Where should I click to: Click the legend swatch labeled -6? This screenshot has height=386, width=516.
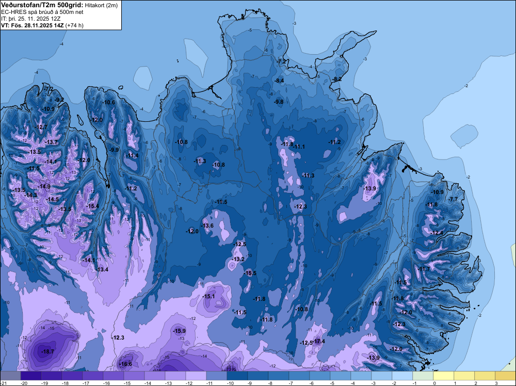[320, 376]
